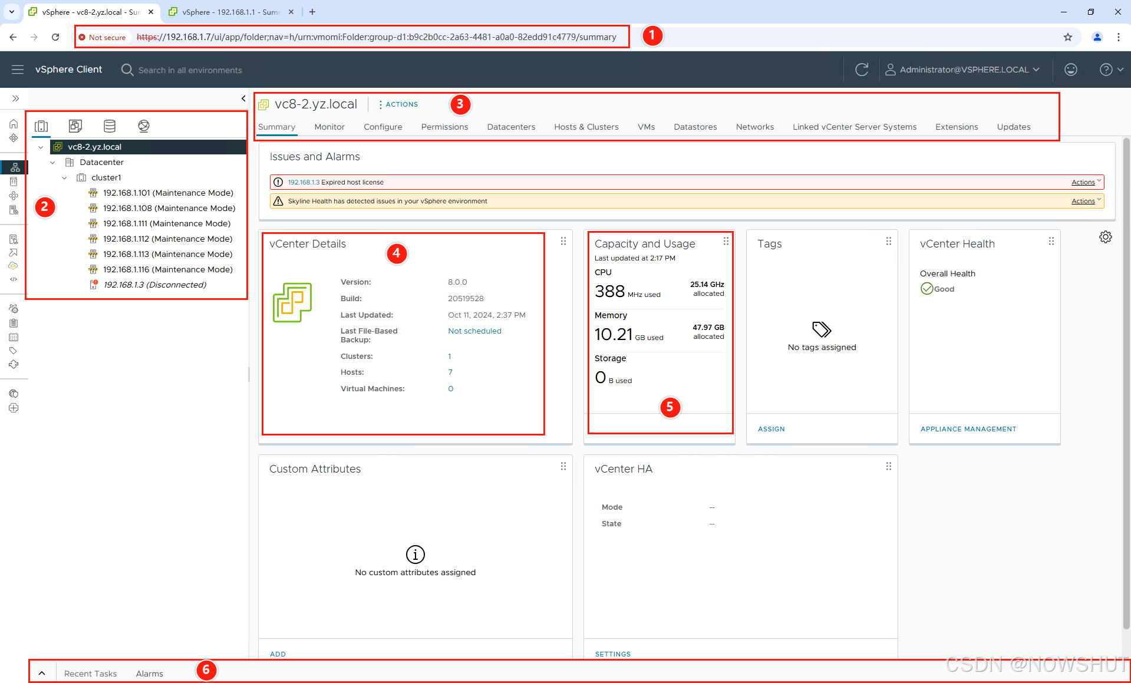Viewport: 1131px width, 683px height.
Task: Open vCenter HA SETTINGS link
Action: coord(613,654)
